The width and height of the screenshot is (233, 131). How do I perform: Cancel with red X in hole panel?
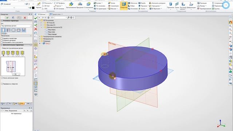(x=25, y=18)
